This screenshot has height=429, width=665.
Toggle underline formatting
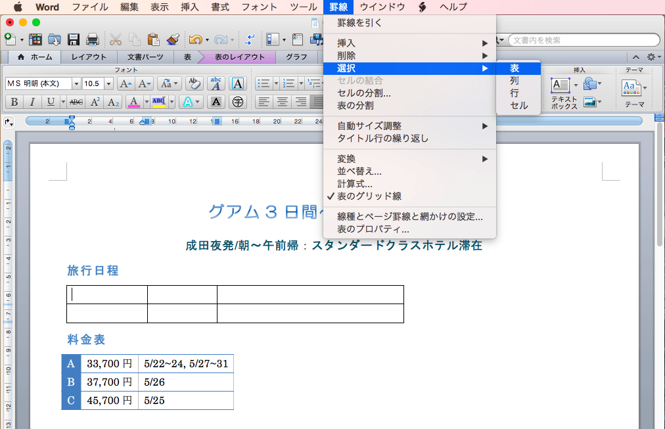(51, 102)
